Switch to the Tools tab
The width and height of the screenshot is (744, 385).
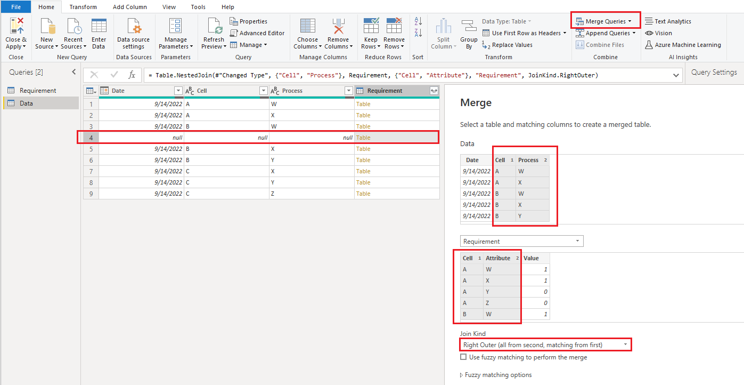(198, 7)
